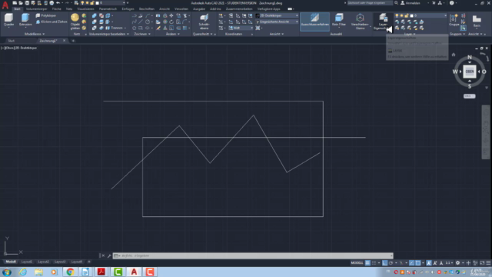Open the 2D-Drahtkörper visual style dropdown
The image size is (492, 277).
pyautogui.click(x=277, y=15)
